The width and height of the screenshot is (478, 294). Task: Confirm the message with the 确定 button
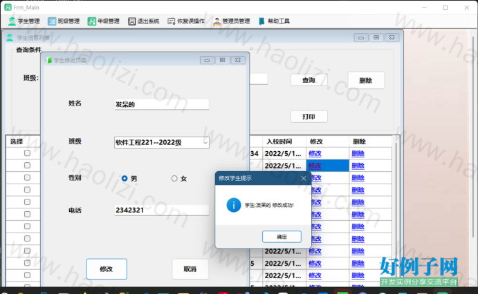(x=282, y=237)
